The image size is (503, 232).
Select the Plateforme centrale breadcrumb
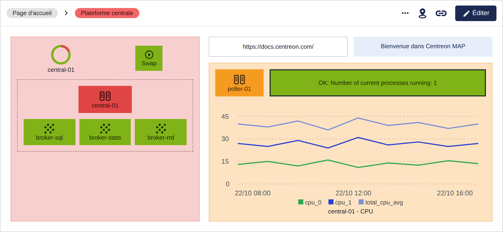pos(107,13)
